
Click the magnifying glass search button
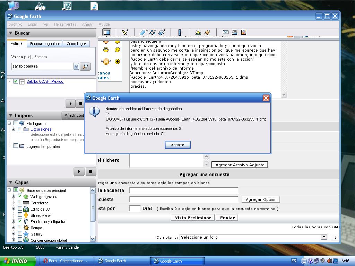(85, 66)
